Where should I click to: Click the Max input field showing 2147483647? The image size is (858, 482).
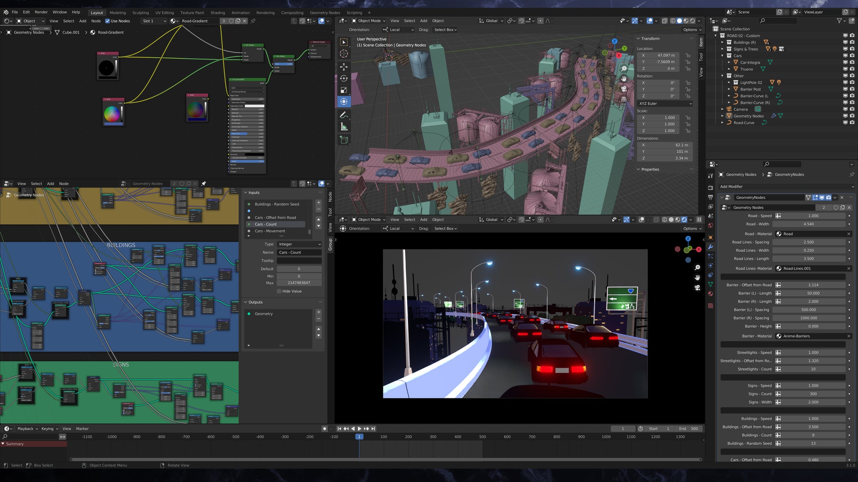click(x=299, y=283)
